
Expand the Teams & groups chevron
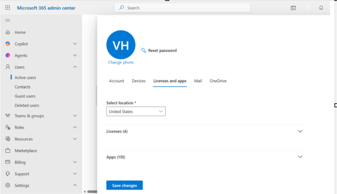(75, 116)
